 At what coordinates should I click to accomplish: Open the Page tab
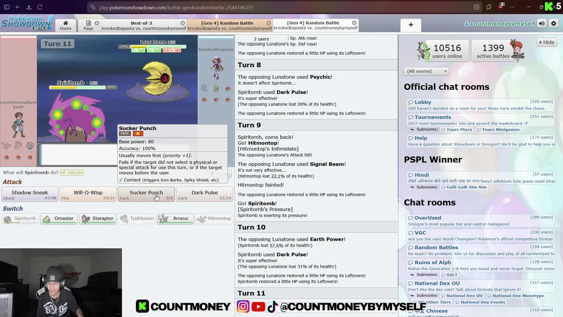[88, 26]
